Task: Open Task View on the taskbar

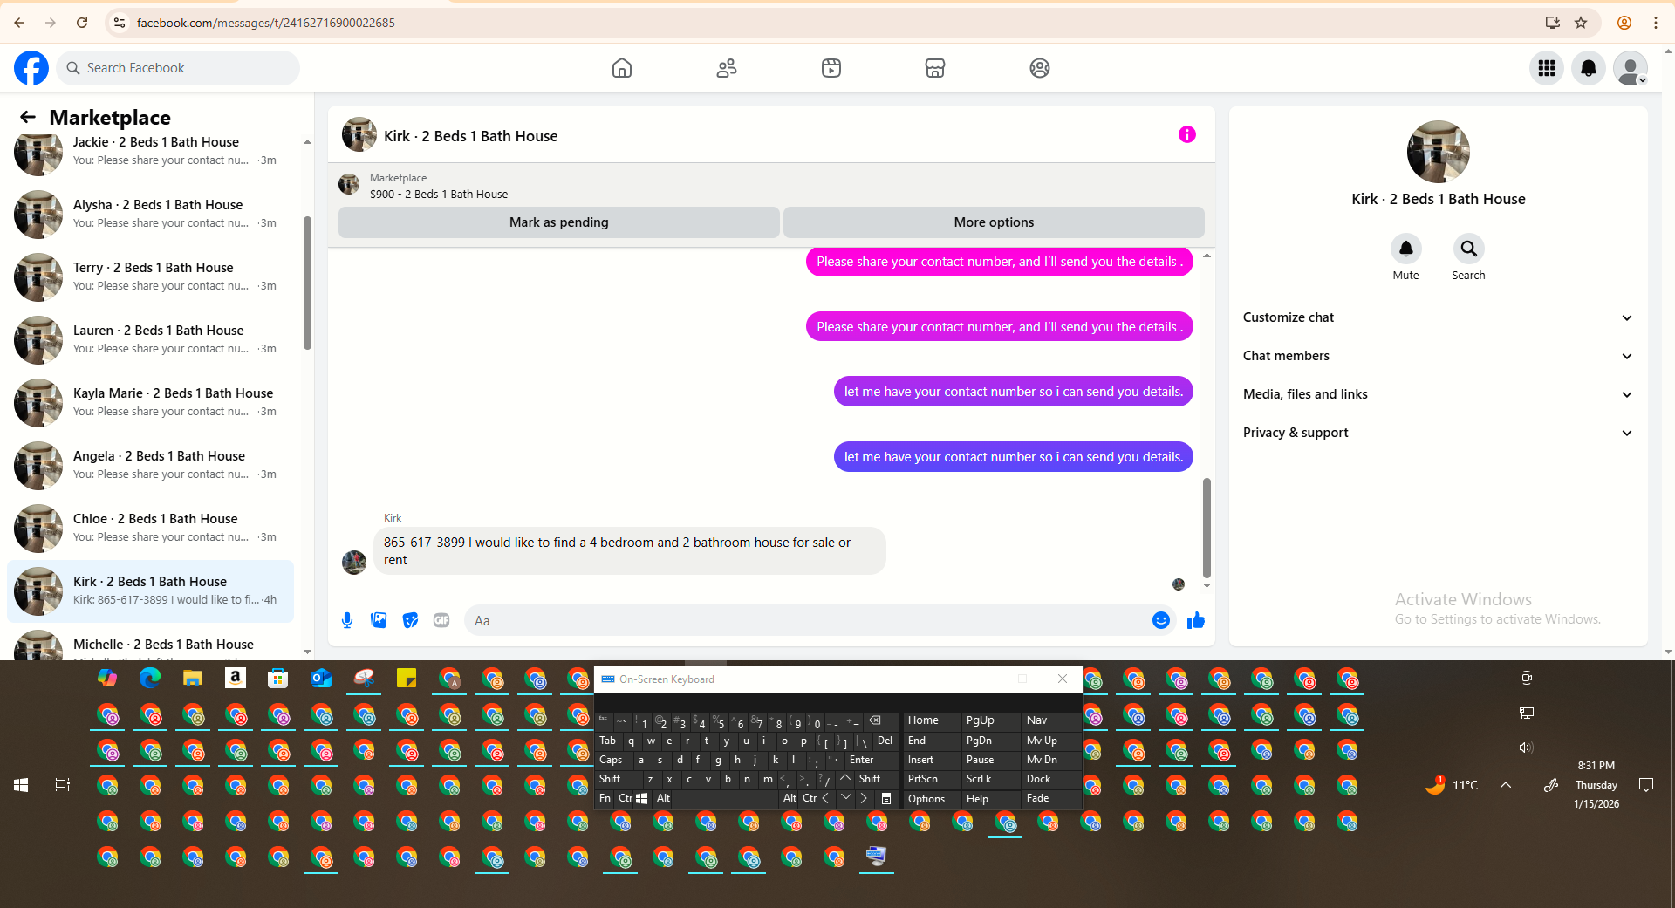Action: 63,785
